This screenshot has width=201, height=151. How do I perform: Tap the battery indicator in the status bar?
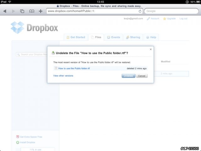(x=198, y=2)
